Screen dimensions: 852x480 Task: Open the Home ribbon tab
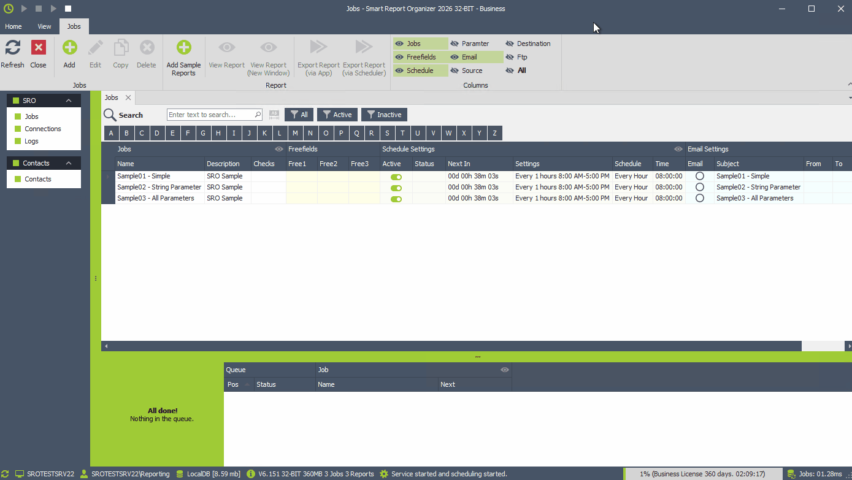pyautogui.click(x=13, y=26)
